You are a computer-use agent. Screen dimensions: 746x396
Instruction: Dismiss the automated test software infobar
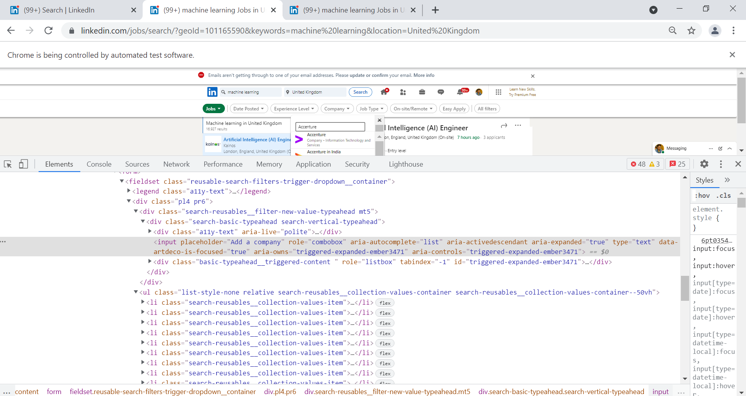[732, 55]
